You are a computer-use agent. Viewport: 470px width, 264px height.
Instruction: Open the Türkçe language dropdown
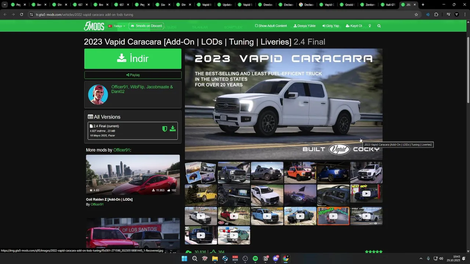117,26
